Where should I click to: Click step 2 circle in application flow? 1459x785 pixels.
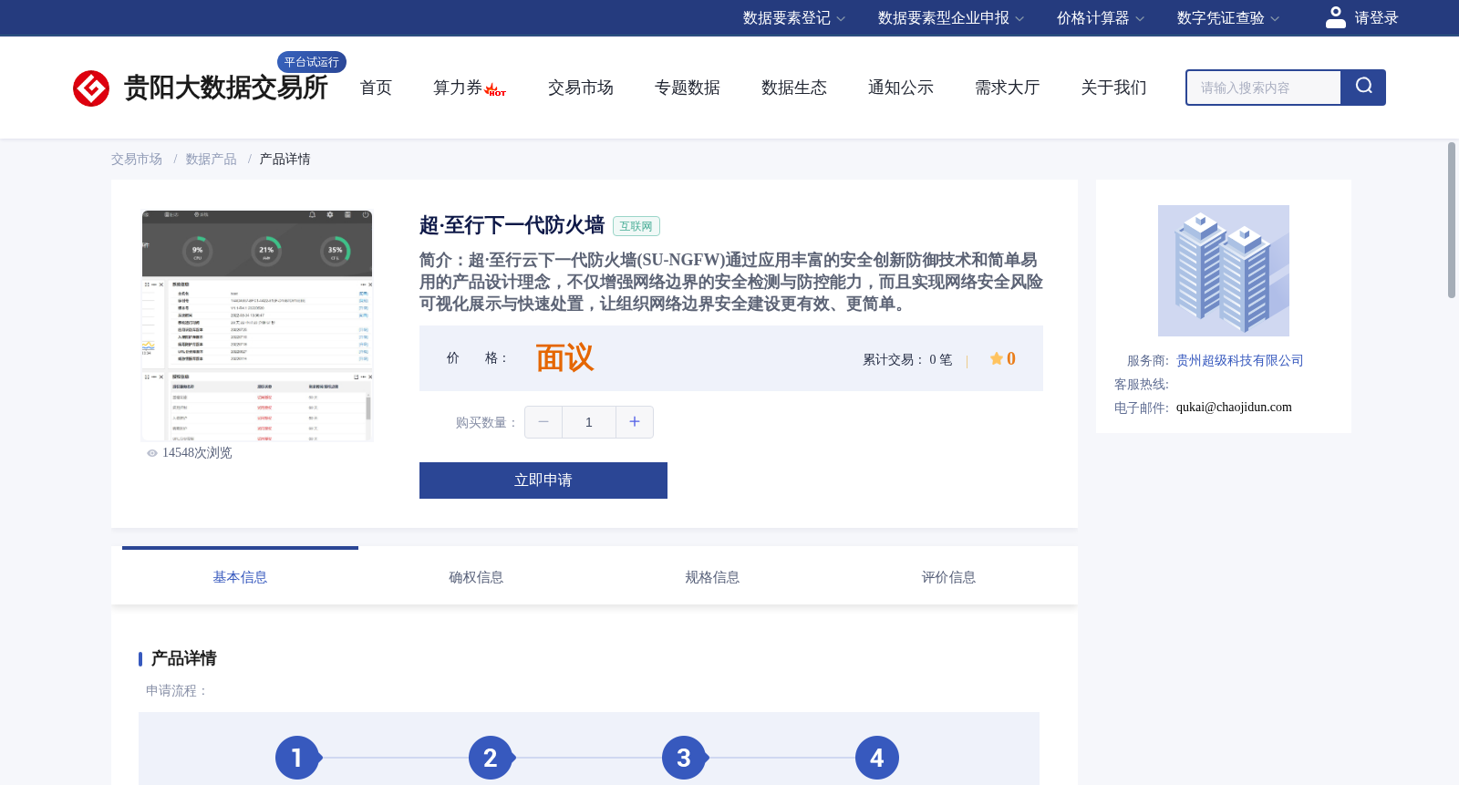(x=491, y=758)
